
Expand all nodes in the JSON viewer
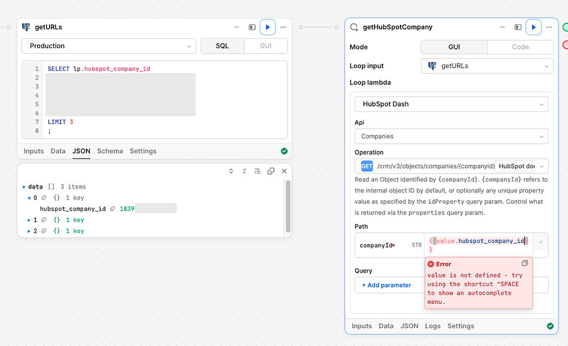(231, 171)
